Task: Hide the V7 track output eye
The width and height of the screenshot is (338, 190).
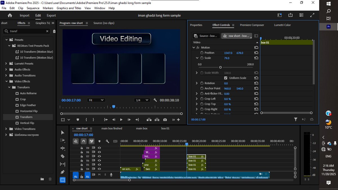Action: (99, 156)
